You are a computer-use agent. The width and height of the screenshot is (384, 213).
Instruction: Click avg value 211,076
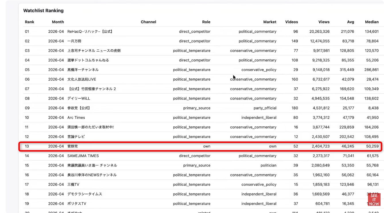[x=348, y=32]
